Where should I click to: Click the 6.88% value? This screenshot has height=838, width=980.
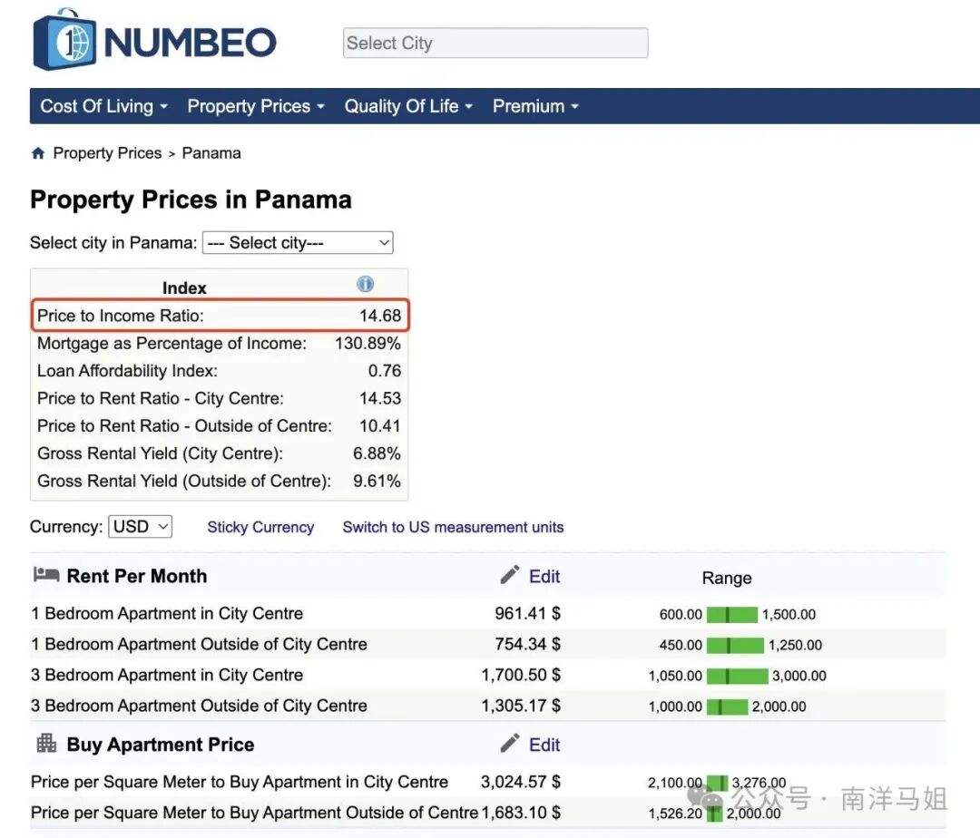tap(377, 453)
